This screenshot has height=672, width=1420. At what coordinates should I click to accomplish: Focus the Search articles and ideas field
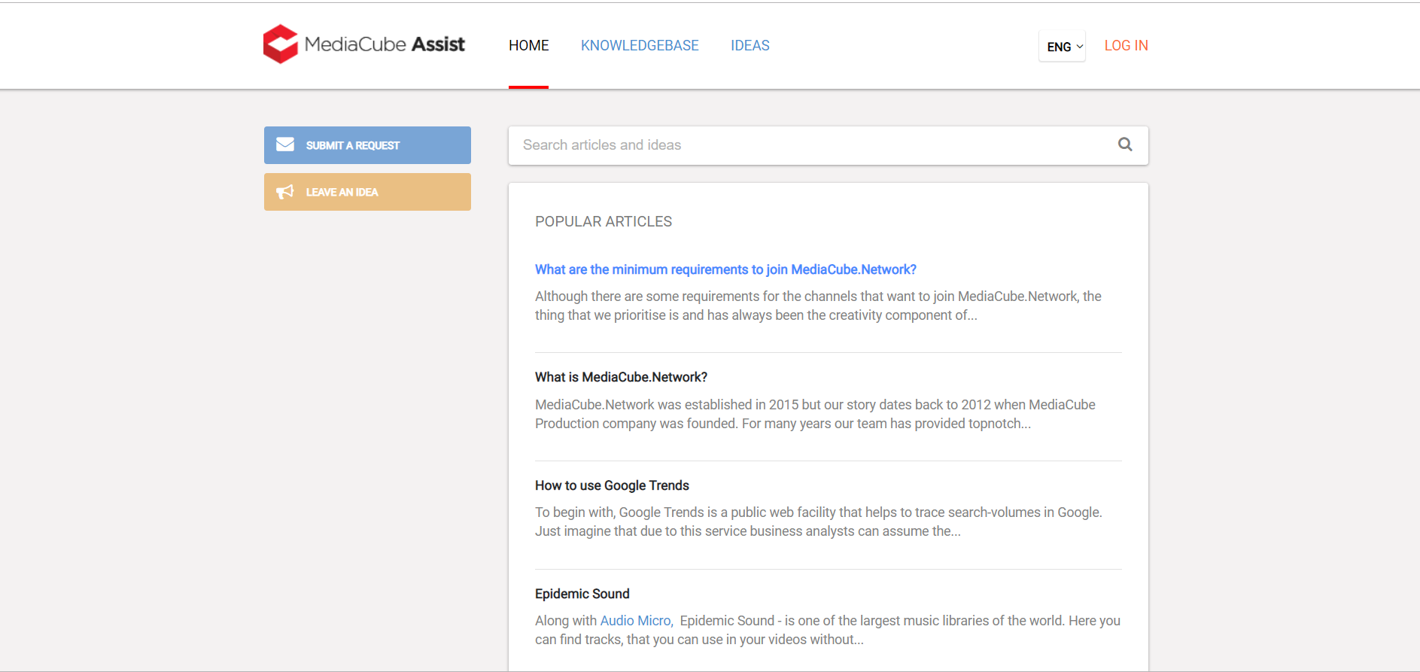click(828, 145)
